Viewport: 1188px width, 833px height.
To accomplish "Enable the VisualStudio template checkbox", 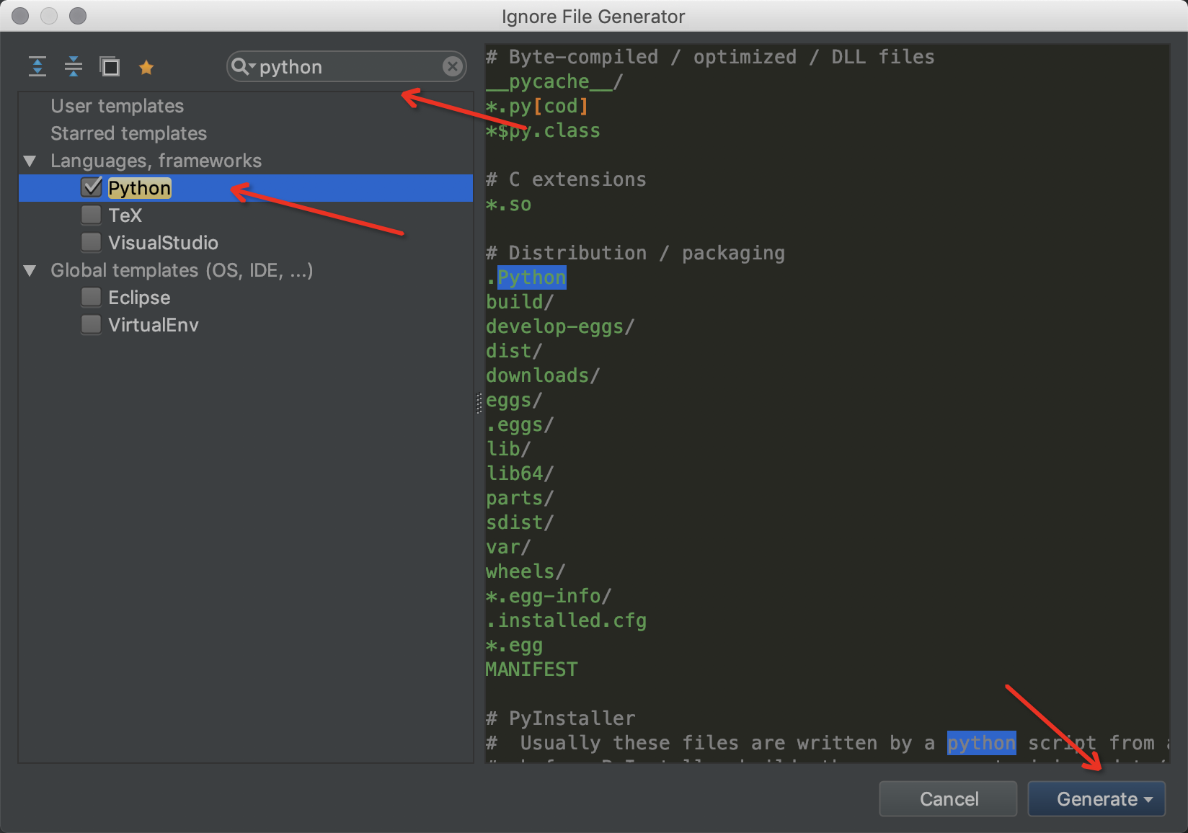I will (92, 242).
